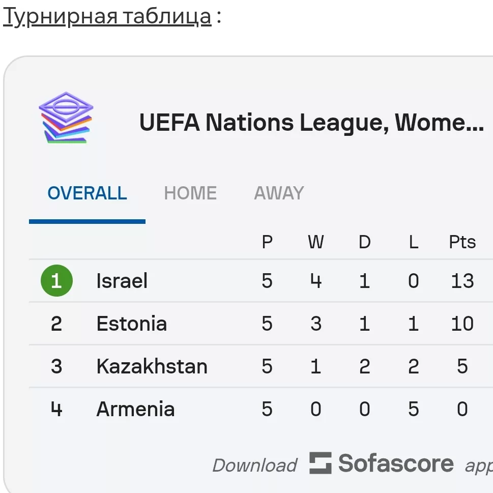This screenshot has width=493, height=493.
Task: Open the Турнирная таблица heading link
Action: click(x=107, y=16)
